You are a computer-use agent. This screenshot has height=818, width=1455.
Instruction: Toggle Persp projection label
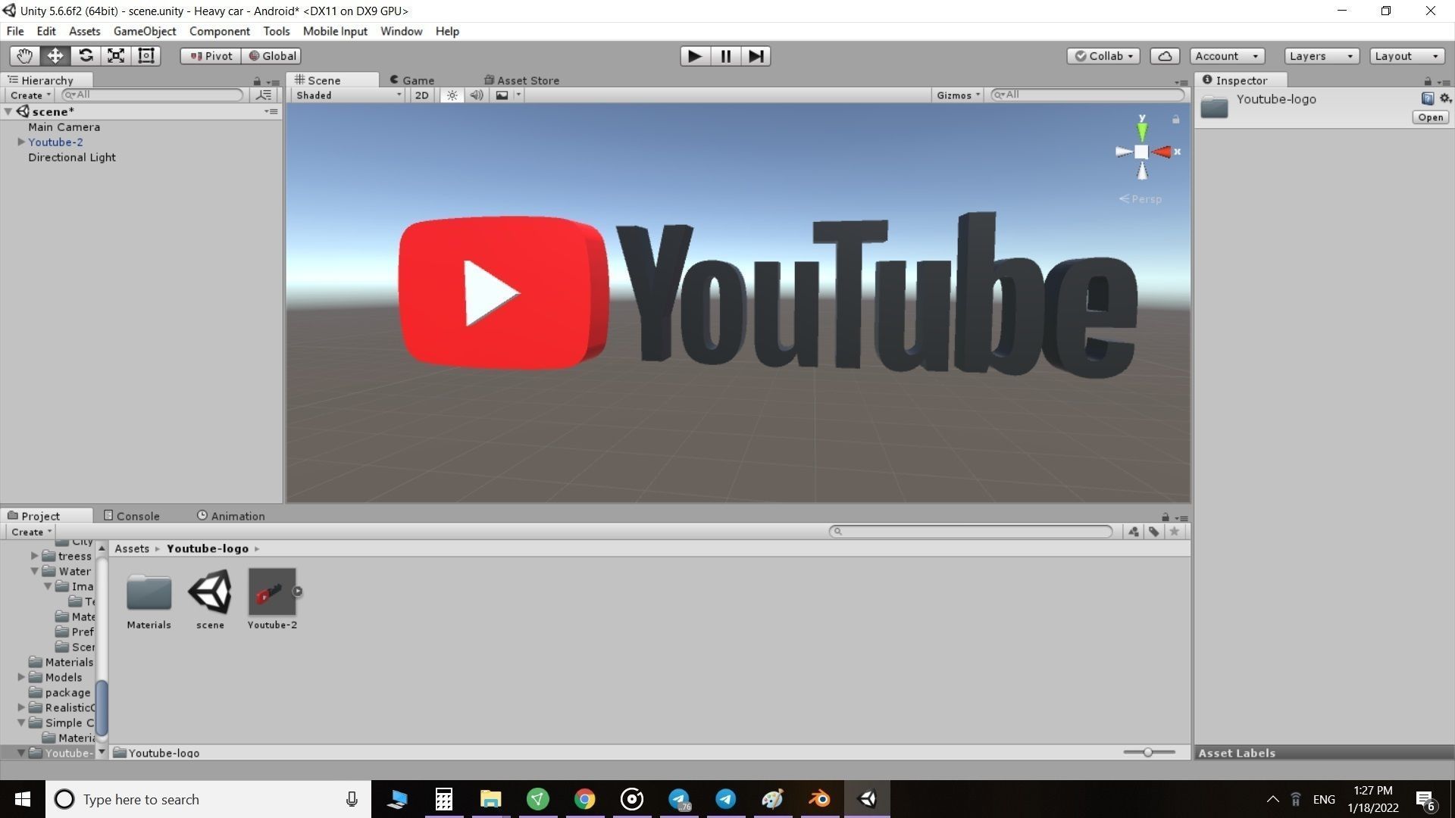(1141, 199)
